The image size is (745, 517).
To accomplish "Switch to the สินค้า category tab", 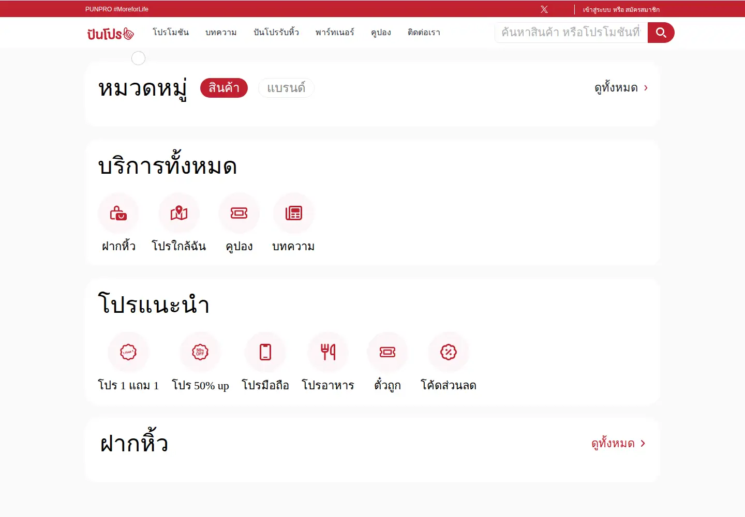I will (x=224, y=88).
